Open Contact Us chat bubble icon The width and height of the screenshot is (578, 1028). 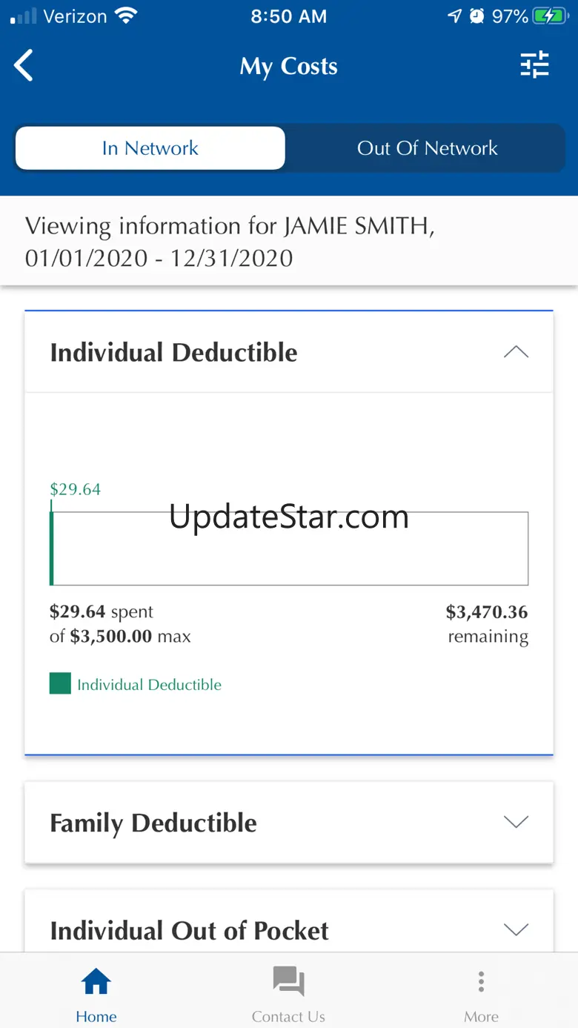(288, 981)
